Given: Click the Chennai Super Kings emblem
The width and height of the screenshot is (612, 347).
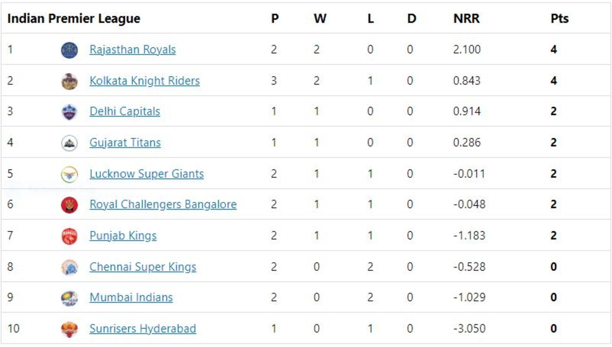Looking at the screenshot, I should click(70, 266).
